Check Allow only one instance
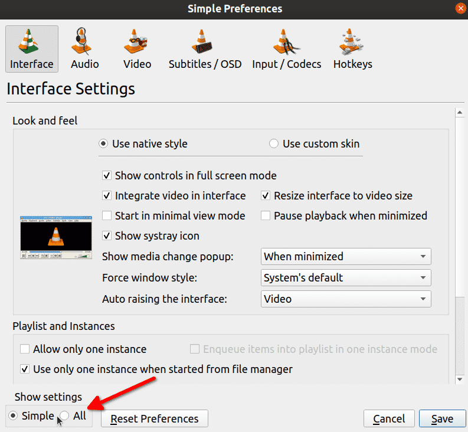The image size is (468, 432). [25, 349]
